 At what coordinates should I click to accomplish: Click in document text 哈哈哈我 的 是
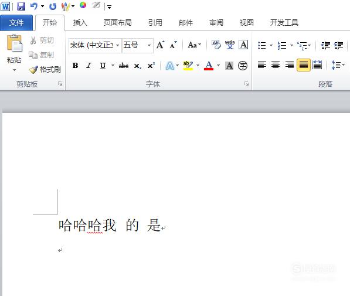click(x=110, y=225)
